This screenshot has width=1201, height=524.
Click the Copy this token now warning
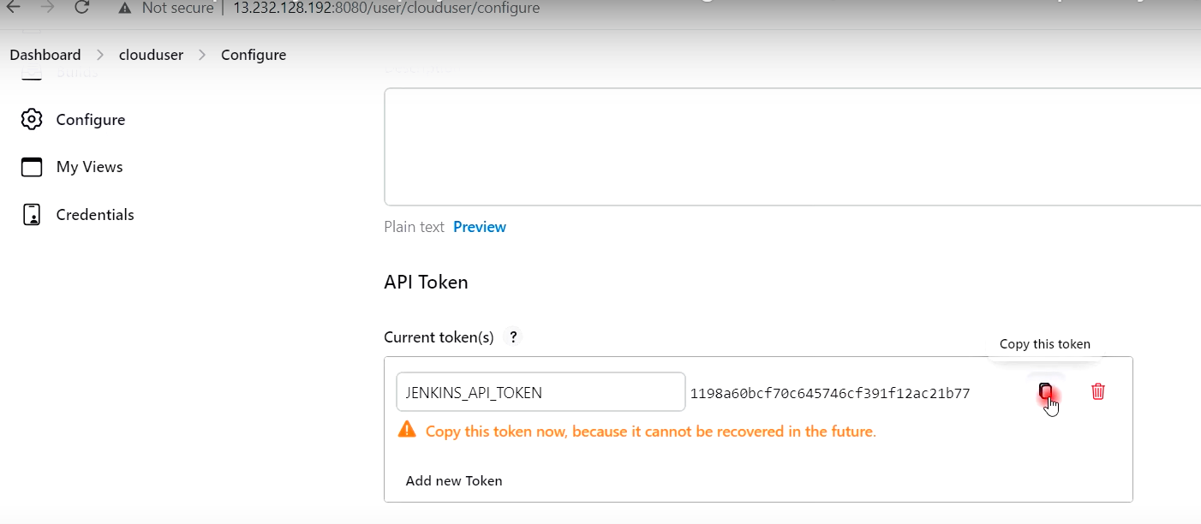[651, 432]
